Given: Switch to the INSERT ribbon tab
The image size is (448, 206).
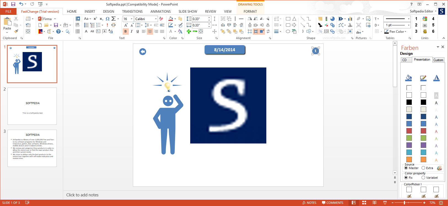Looking at the screenshot, I should click(x=90, y=11).
